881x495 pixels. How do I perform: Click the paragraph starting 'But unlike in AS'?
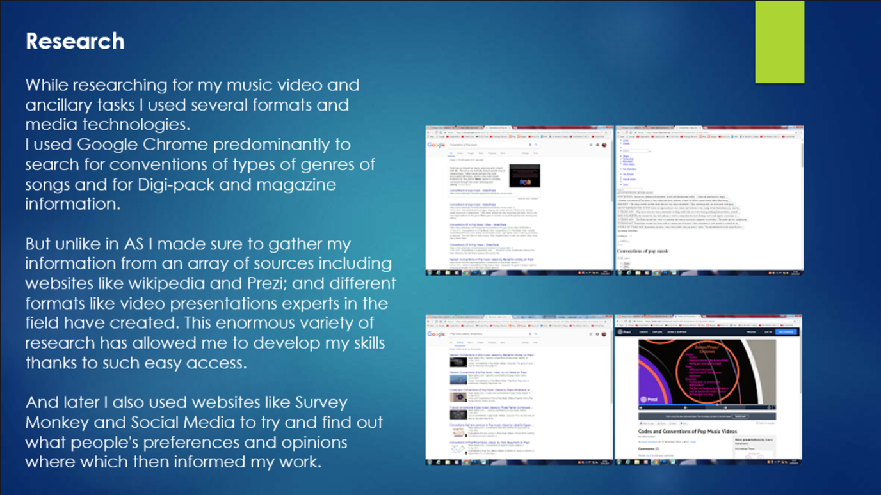[211, 304]
